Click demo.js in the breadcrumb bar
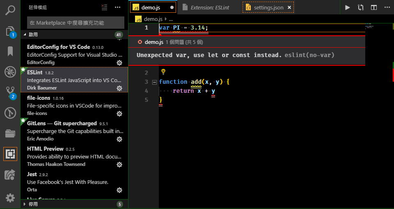Screen dimensions: 394x209 pyautogui.click(x=153, y=19)
